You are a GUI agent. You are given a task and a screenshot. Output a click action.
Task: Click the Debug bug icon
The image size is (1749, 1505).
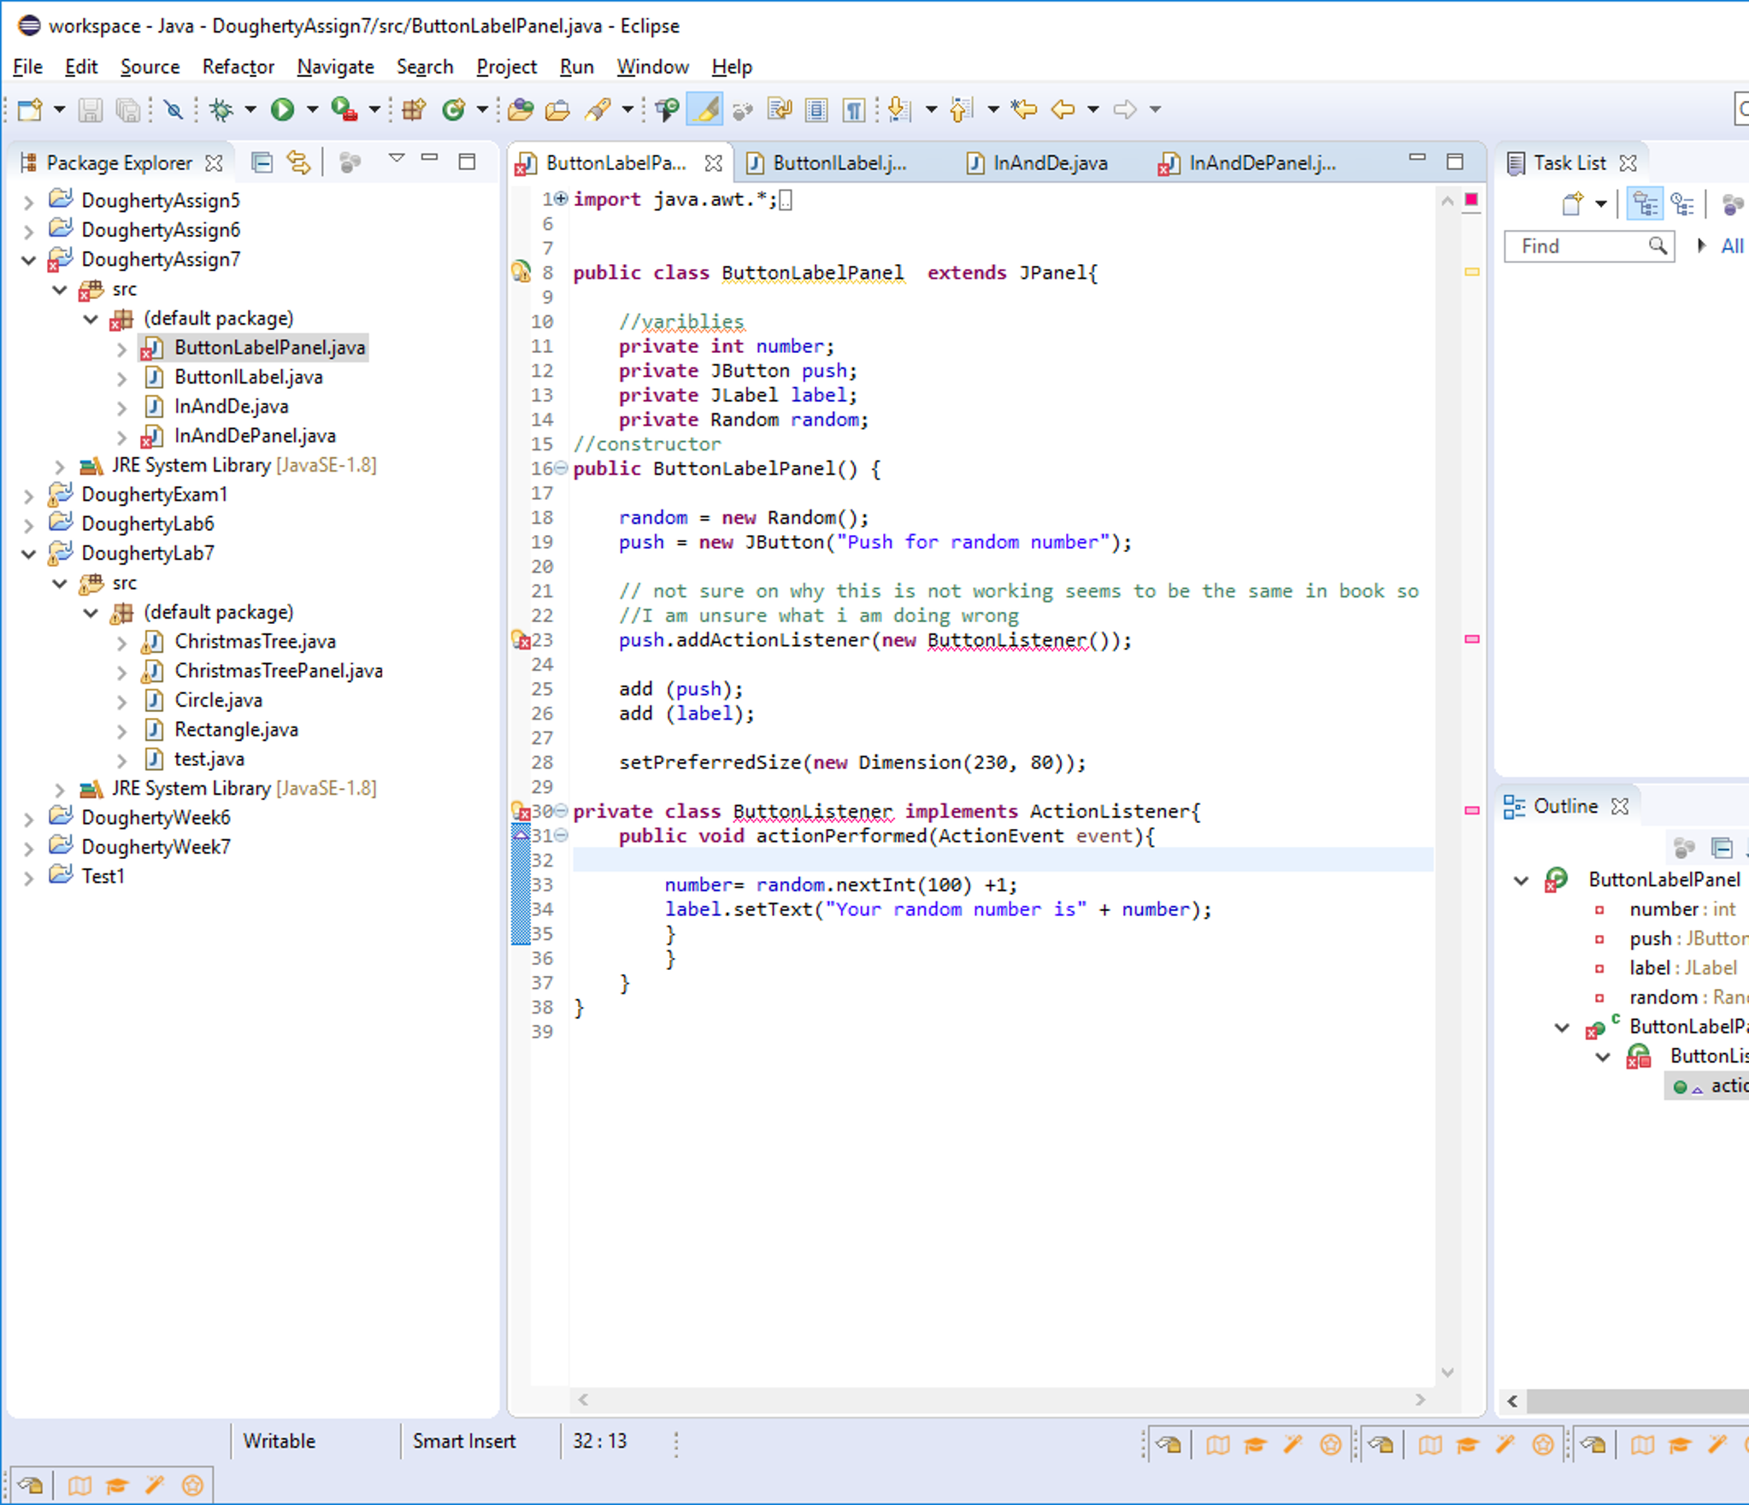pos(221,109)
